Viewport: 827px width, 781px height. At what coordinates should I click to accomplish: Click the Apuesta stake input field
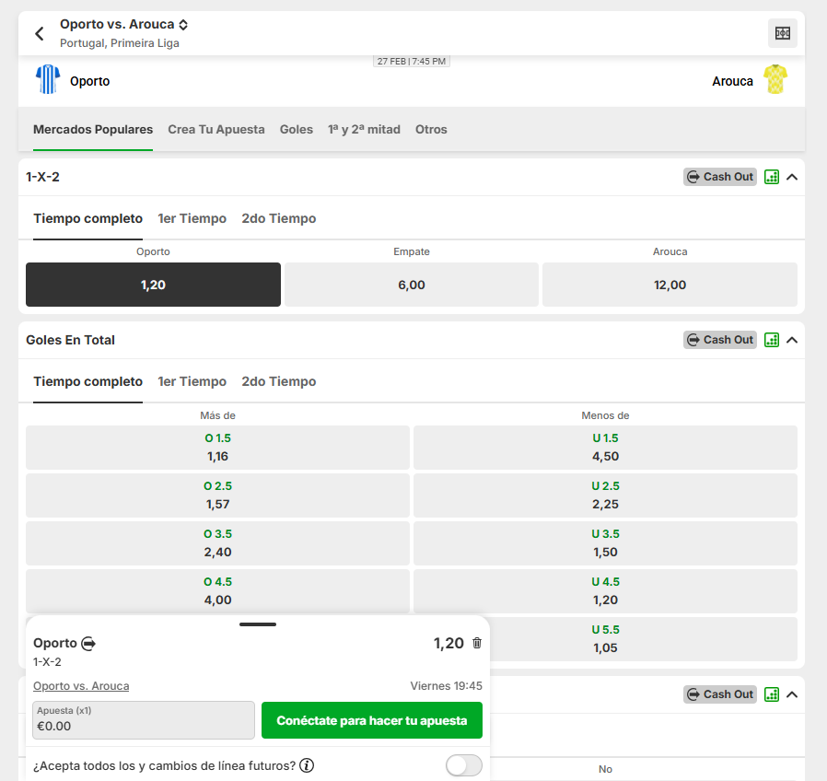[143, 720]
